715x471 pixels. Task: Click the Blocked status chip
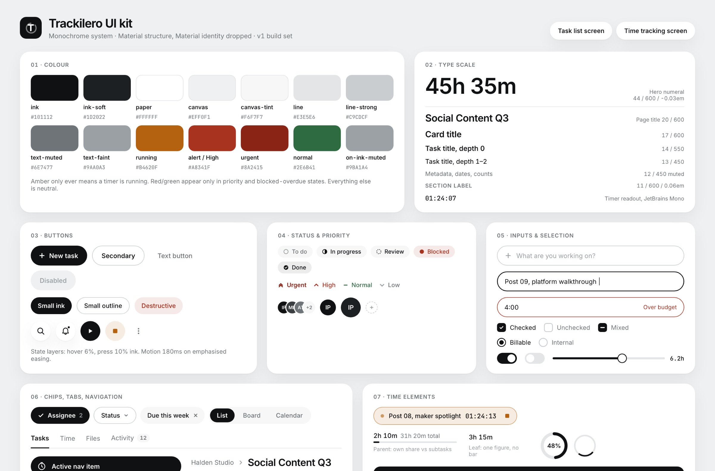[x=434, y=252]
